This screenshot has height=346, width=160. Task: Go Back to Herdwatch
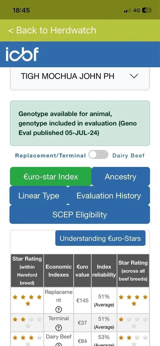click(52, 30)
